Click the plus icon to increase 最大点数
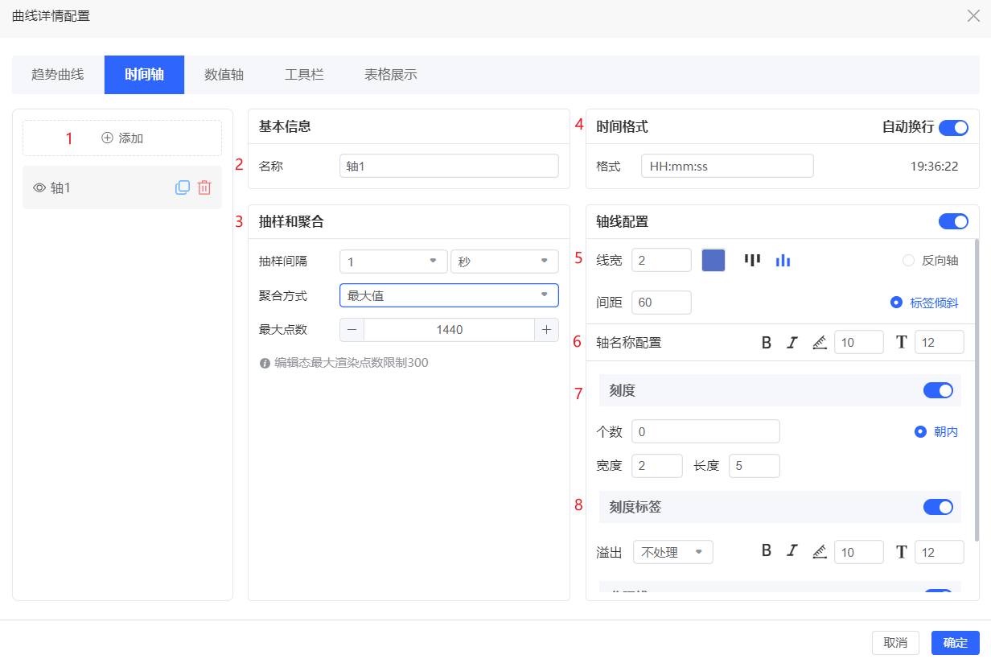 (x=546, y=330)
